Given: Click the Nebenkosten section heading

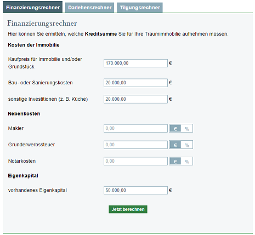Looking at the screenshot, I should click(24, 114).
